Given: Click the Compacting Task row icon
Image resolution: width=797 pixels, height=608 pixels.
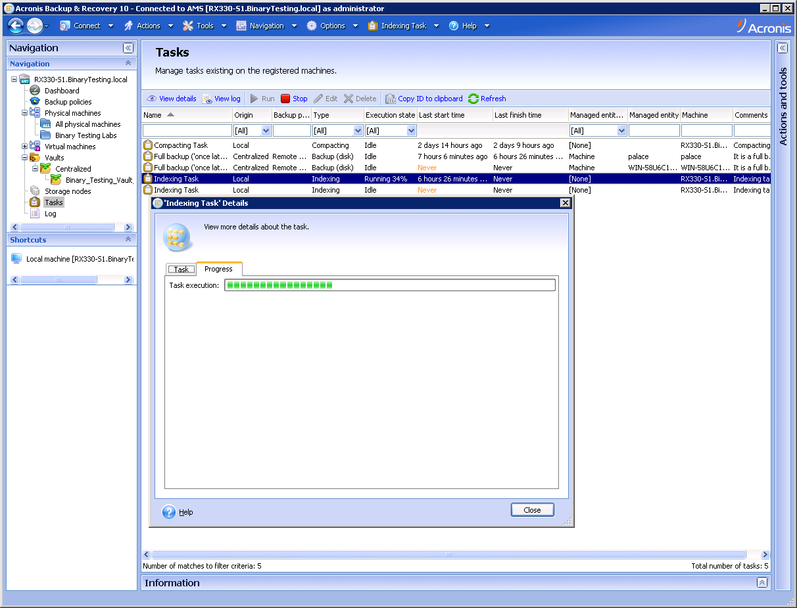Looking at the screenshot, I should coord(148,145).
